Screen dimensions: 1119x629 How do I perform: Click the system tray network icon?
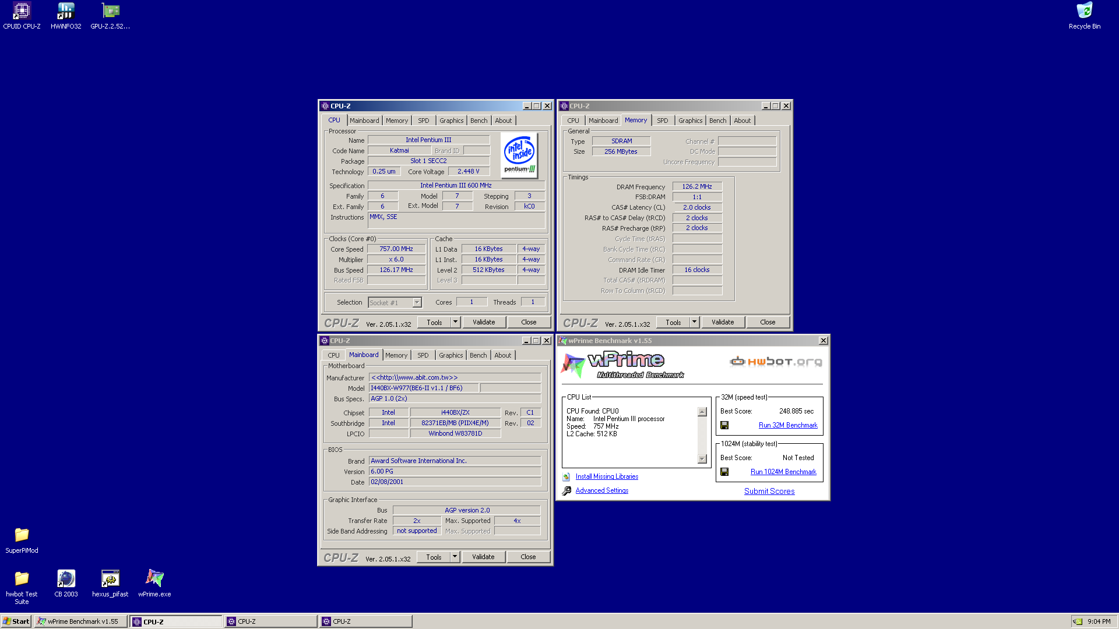point(1078,621)
